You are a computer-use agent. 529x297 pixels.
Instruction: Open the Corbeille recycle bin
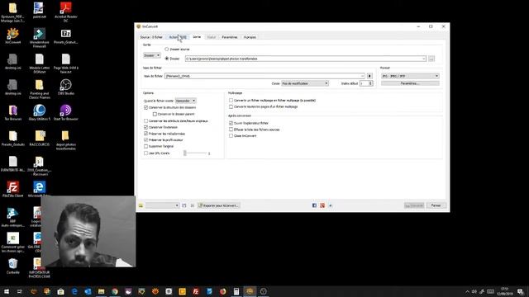[x=13, y=266]
